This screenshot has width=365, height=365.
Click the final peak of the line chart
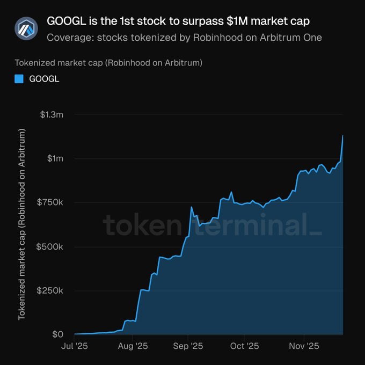[x=342, y=136]
